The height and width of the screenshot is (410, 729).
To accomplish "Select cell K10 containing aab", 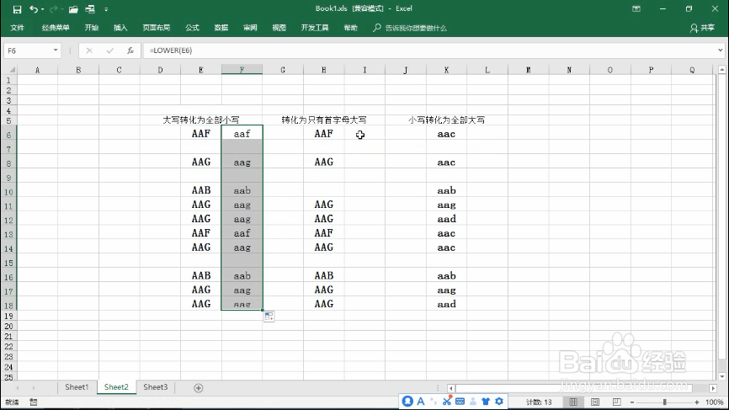I will tap(446, 190).
